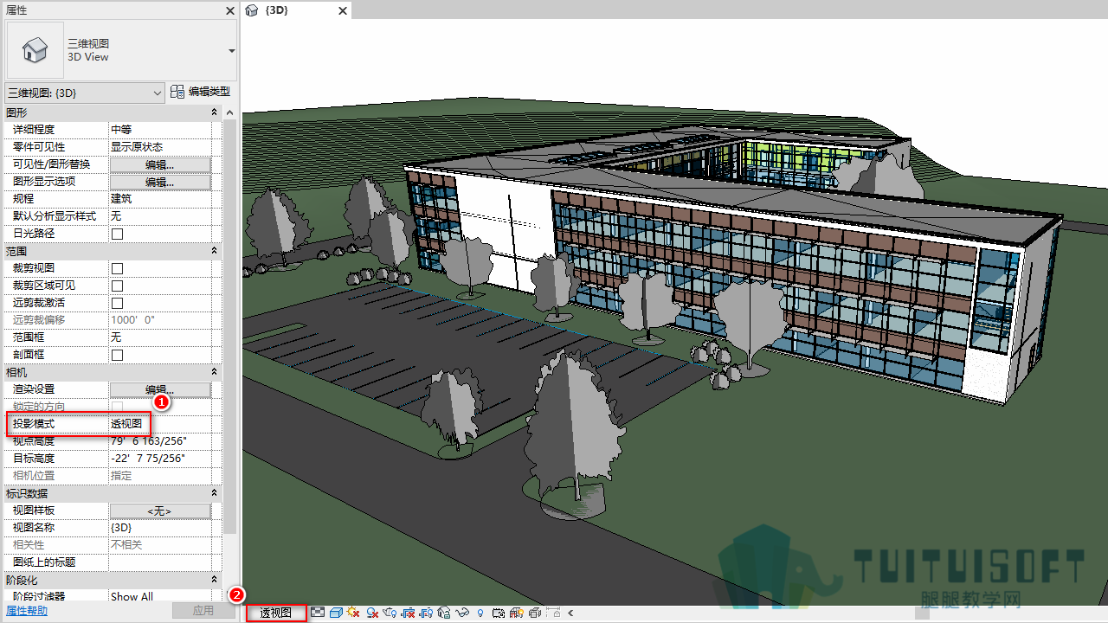Screen dimensions: 1108x623
Task: Click the highlight displacement sets icon
Action: coord(535,613)
